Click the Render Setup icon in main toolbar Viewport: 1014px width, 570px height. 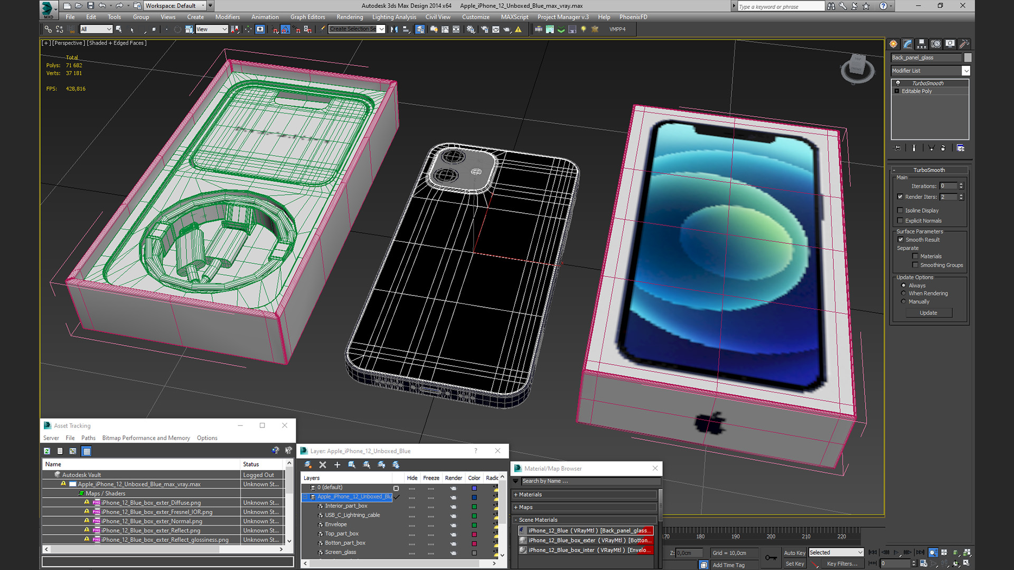(x=484, y=30)
